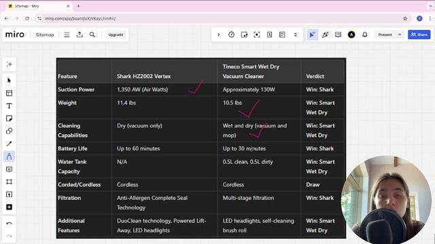Select the Sticky note tool
Viewport: 435px width, 244px height.
(x=9, y=119)
